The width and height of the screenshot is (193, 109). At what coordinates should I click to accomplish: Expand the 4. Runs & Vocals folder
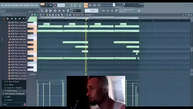(12, 82)
